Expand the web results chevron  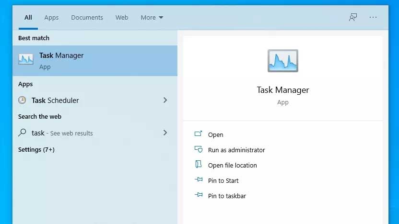coord(165,133)
